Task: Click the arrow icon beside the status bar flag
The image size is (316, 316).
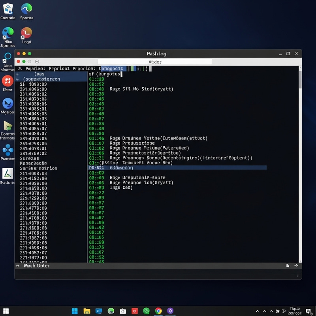Action: coord(296,265)
